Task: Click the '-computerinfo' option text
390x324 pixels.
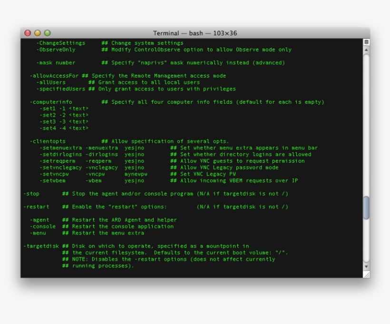Action: click(51, 102)
